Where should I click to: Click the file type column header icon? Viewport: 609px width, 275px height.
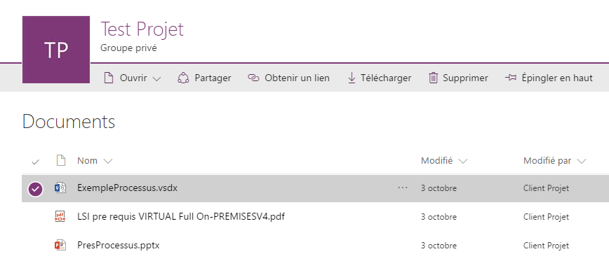click(x=60, y=160)
